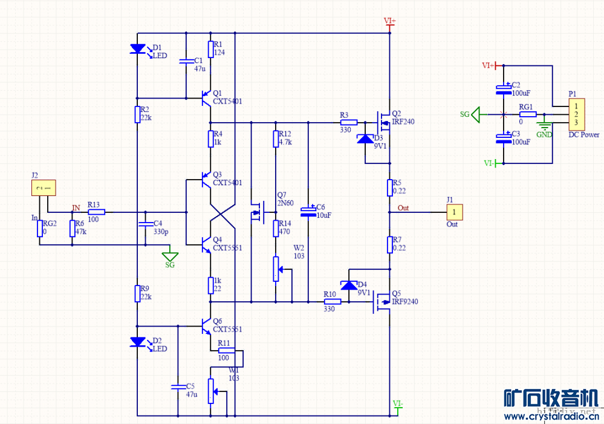Image resolution: width=604 pixels, height=424 pixels.
Task: Select the '4.7k' value text
Action: (285, 142)
